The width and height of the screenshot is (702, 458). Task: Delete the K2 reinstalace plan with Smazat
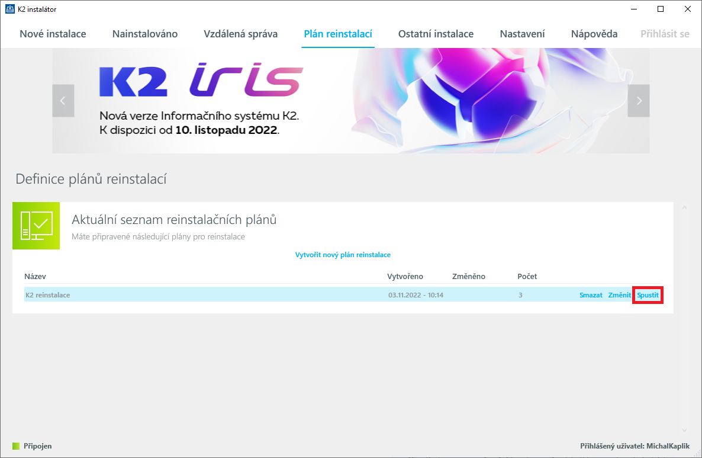[590, 294]
